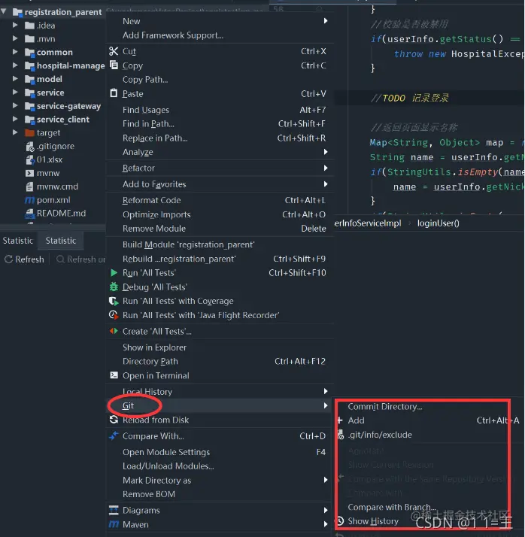525x537 pixels.
Task: Click the Maven 'm' icon in menu
Action: click(114, 524)
